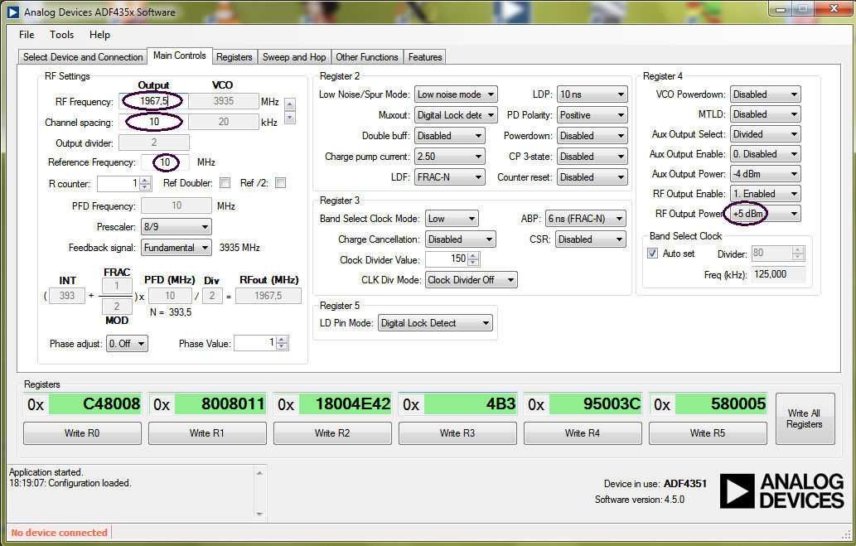Select the LD Pin Mode dropdown
Viewport: 856px width, 546px height.
click(435, 323)
